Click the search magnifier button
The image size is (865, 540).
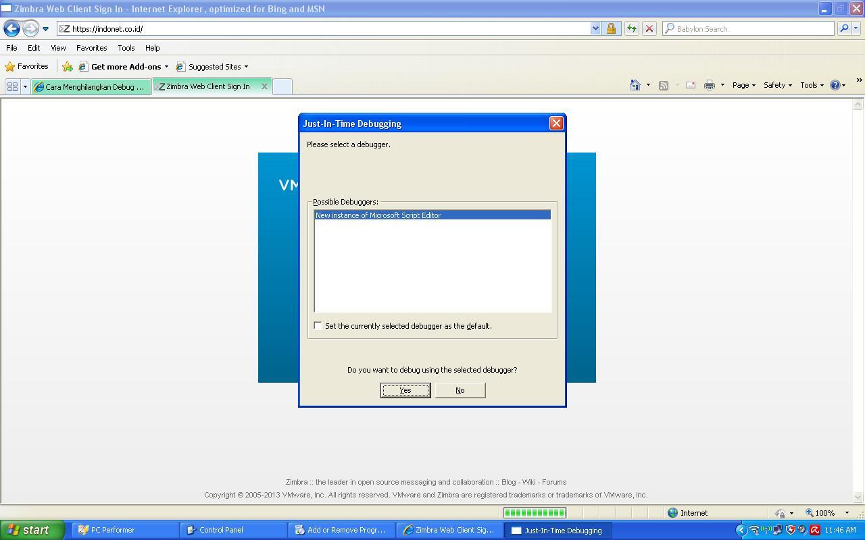tap(843, 28)
